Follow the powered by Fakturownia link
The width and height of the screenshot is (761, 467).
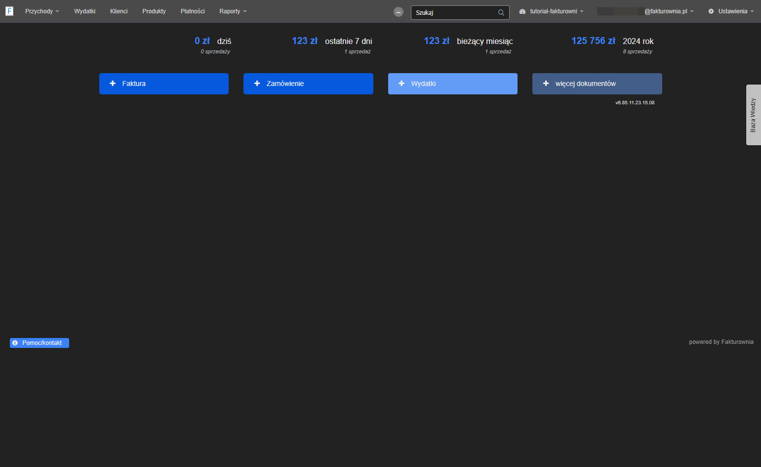(721, 342)
